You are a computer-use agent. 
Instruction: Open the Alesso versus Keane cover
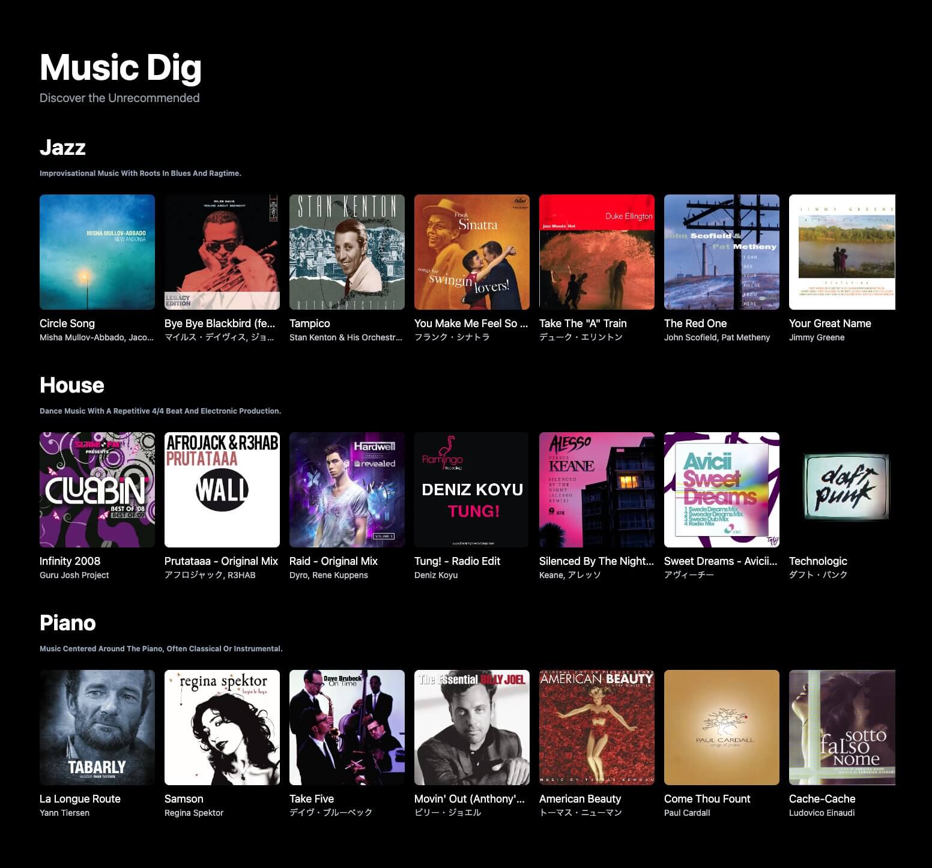597,490
